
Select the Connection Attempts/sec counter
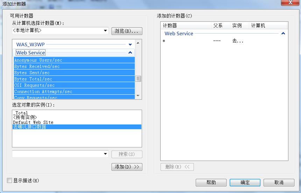(x=74, y=92)
